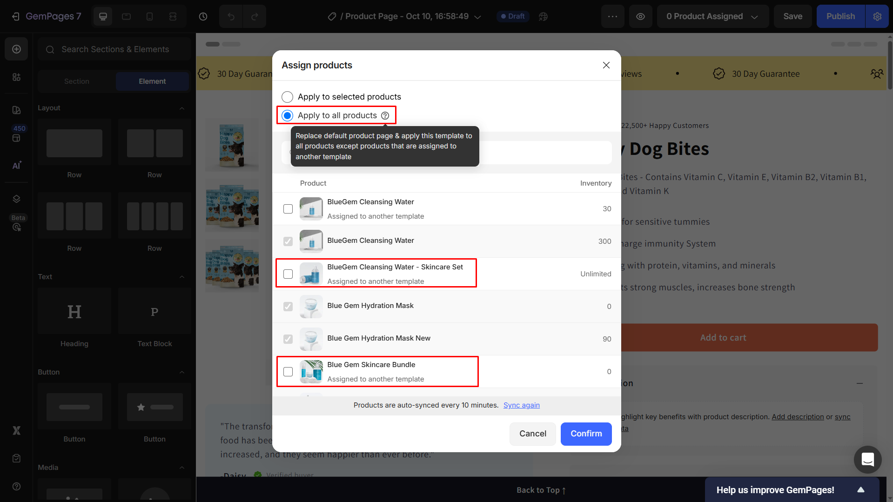Check the Blue Gem Skincare Bundle checkbox
This screenshot has height=502, width=893.
[x=288, y=372]
